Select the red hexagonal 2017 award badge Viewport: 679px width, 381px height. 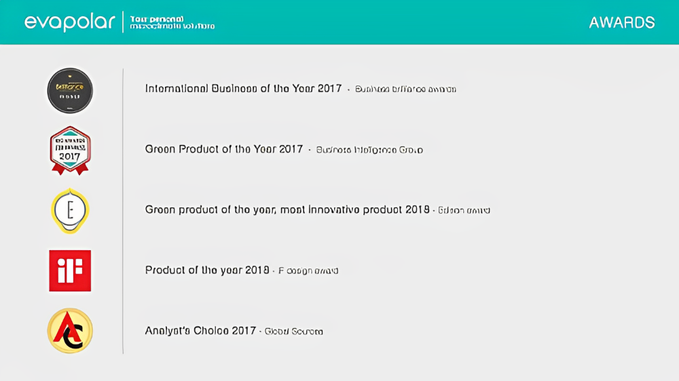click(70, 150)
